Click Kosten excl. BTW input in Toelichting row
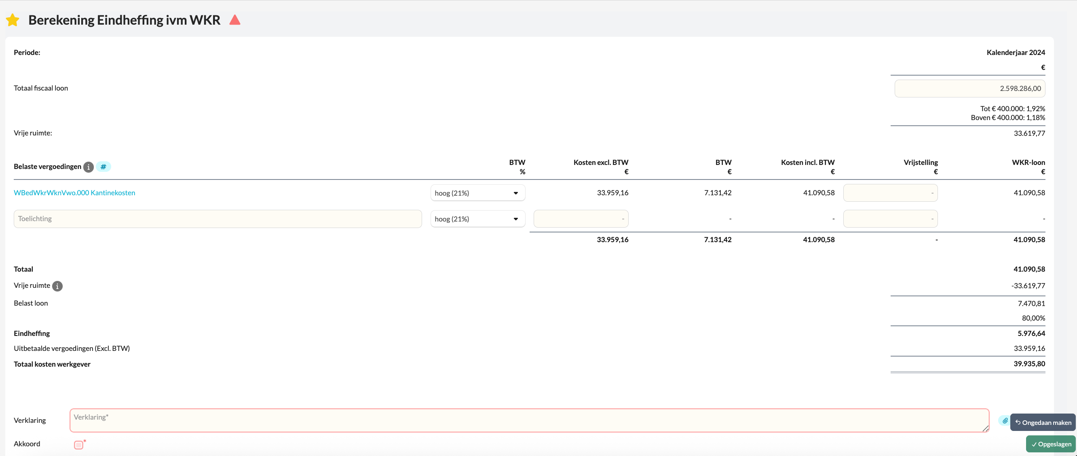 point(581,219)
